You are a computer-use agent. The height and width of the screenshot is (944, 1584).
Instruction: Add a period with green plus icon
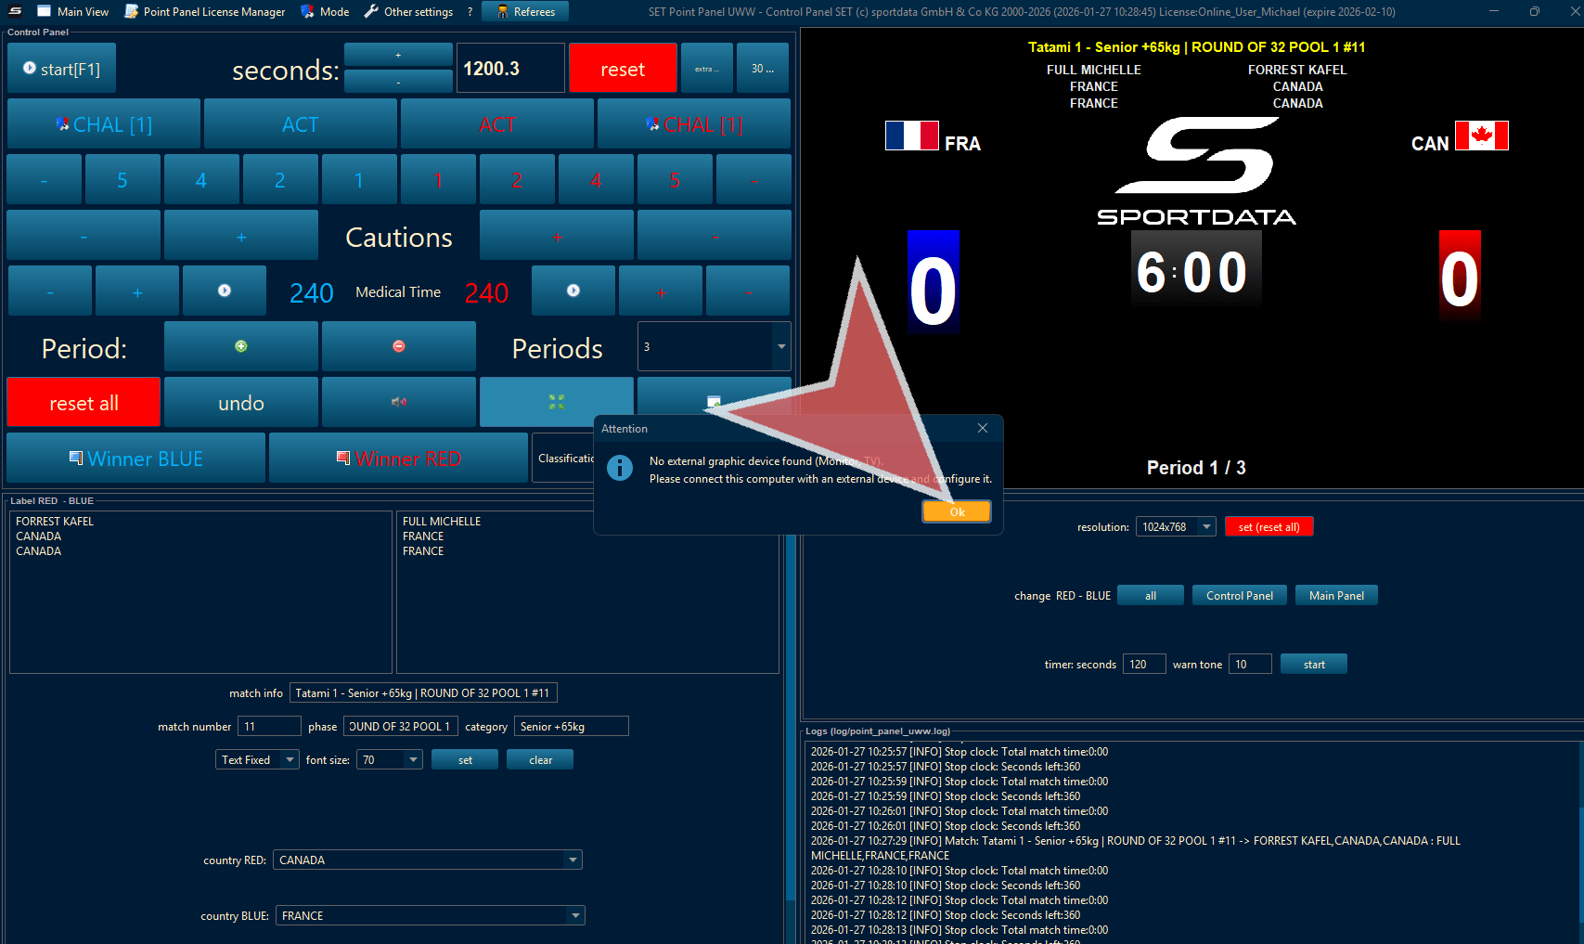click(241, 346)
